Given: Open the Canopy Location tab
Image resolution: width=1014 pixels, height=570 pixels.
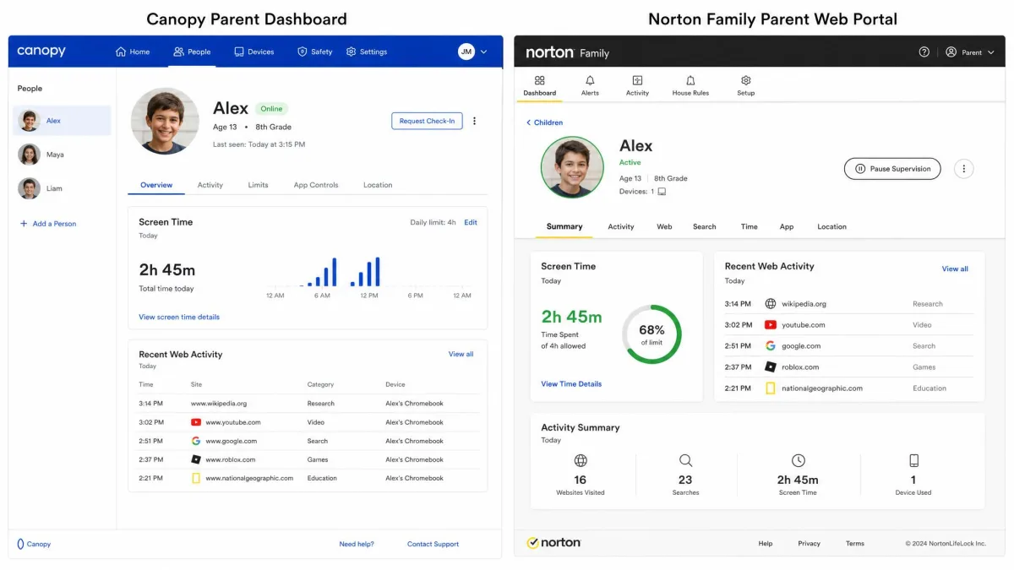Looking at the screenshot, I should pos(378,185).
